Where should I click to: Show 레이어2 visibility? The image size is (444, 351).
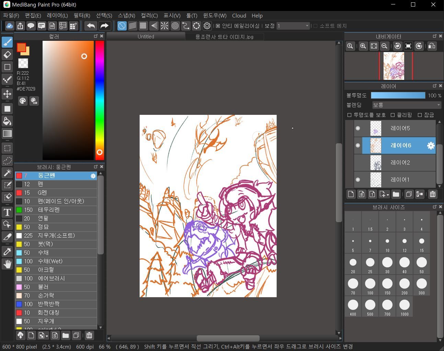[358, 162]
